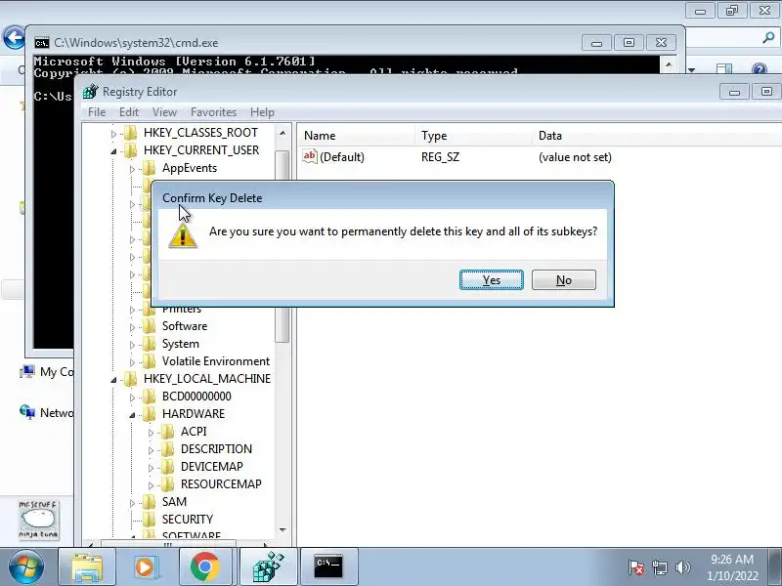Collapse the HARDWARE key arrow
The width and height of the screenshot is (782, 586).
132,414
